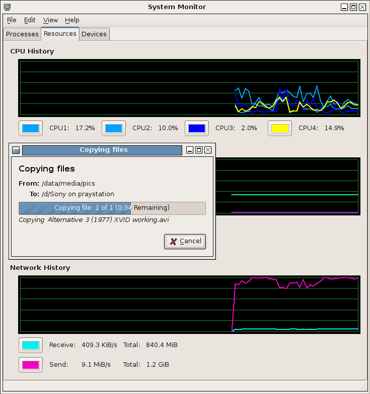Screen dimensions: 370x394
Task: Switch to the Devices tab
Action: [x=94, y=34]
